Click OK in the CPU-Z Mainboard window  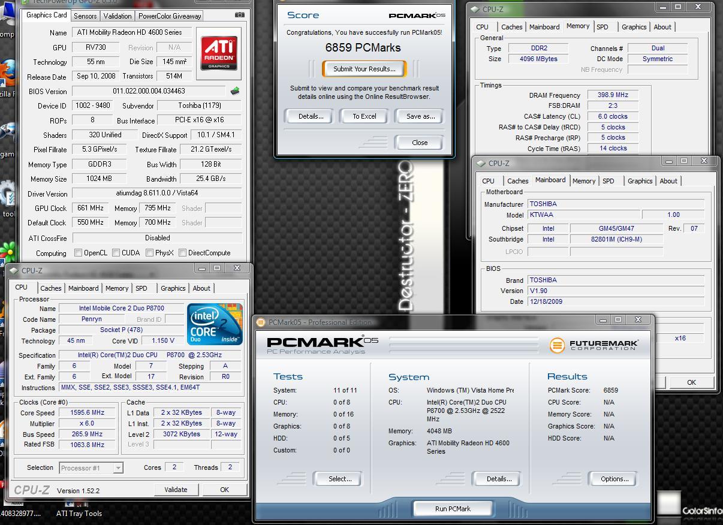tap(691, 382)
